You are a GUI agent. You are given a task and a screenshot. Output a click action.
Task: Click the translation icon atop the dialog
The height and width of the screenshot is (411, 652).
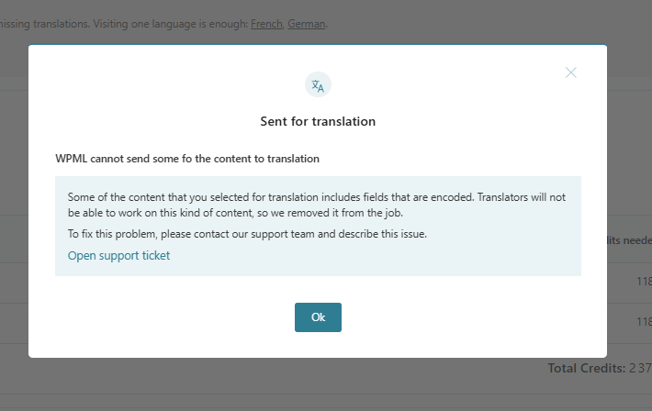pyautogui.click(x=318, y=85)
